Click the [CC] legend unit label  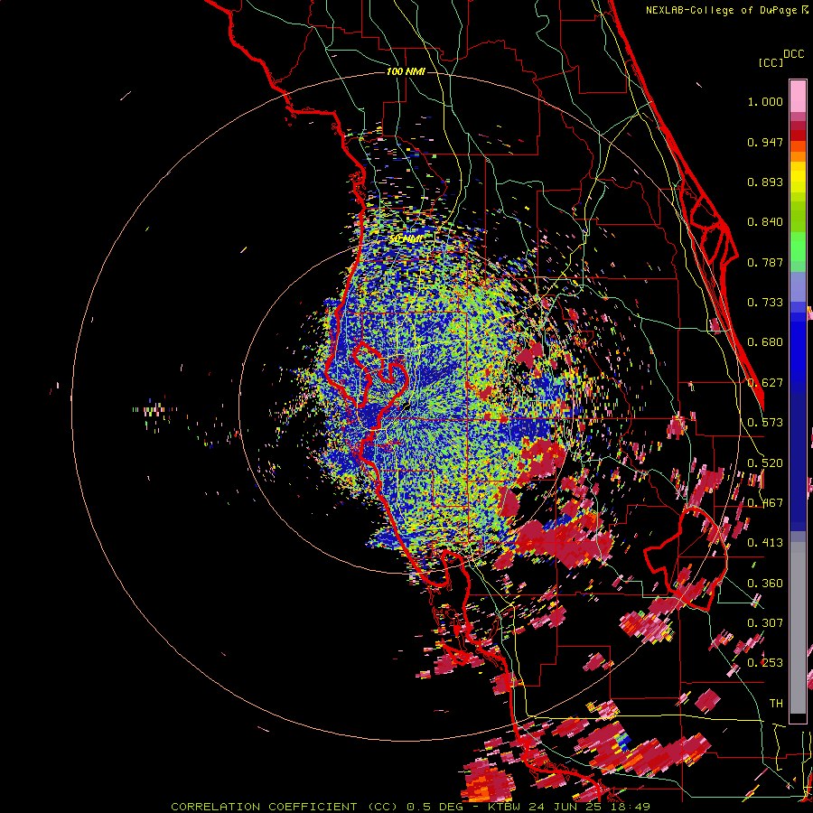771,62
